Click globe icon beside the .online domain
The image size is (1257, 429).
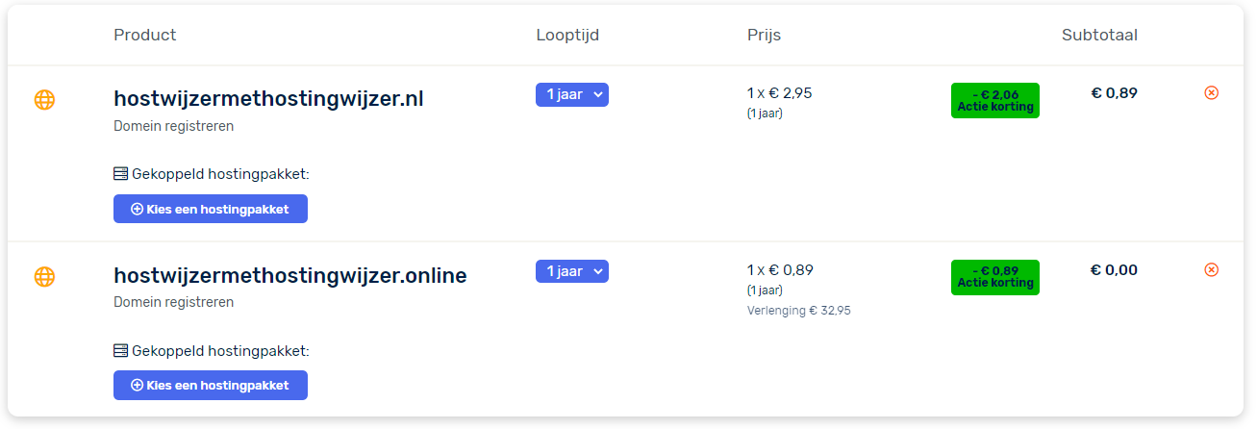pos(44,276)
